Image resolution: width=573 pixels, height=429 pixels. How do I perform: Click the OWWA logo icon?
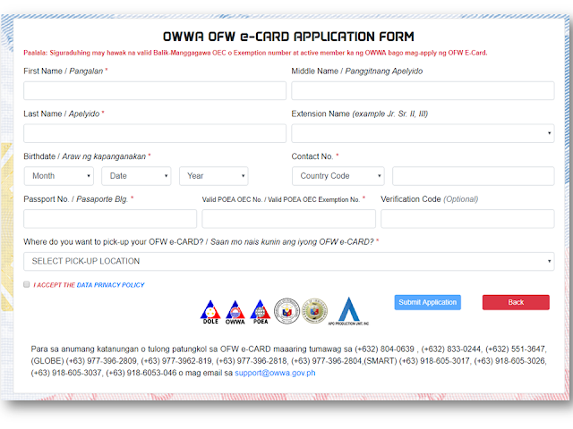[235, 312]
